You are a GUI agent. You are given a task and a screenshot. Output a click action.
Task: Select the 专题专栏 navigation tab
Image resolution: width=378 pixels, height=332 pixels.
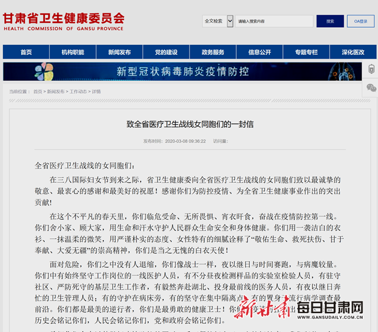tap(306, 52)
